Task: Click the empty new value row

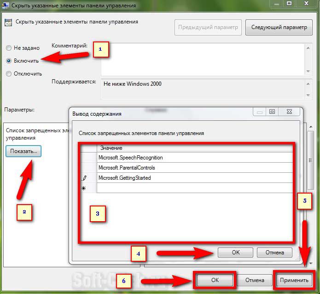Action: click(x=194, y=188)
